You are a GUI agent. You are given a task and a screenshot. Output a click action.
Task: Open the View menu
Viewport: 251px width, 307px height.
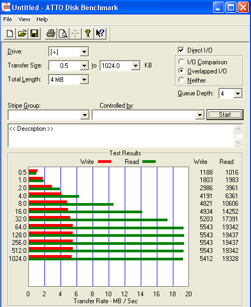click(x=24, y=19)
